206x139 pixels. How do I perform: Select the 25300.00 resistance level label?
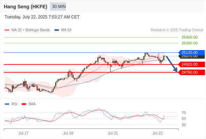tap(190, 43)
